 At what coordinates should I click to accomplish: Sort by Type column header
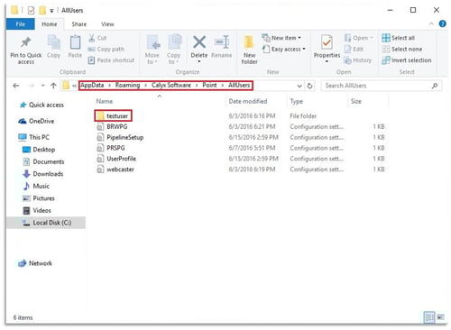[x=297, y=101]
